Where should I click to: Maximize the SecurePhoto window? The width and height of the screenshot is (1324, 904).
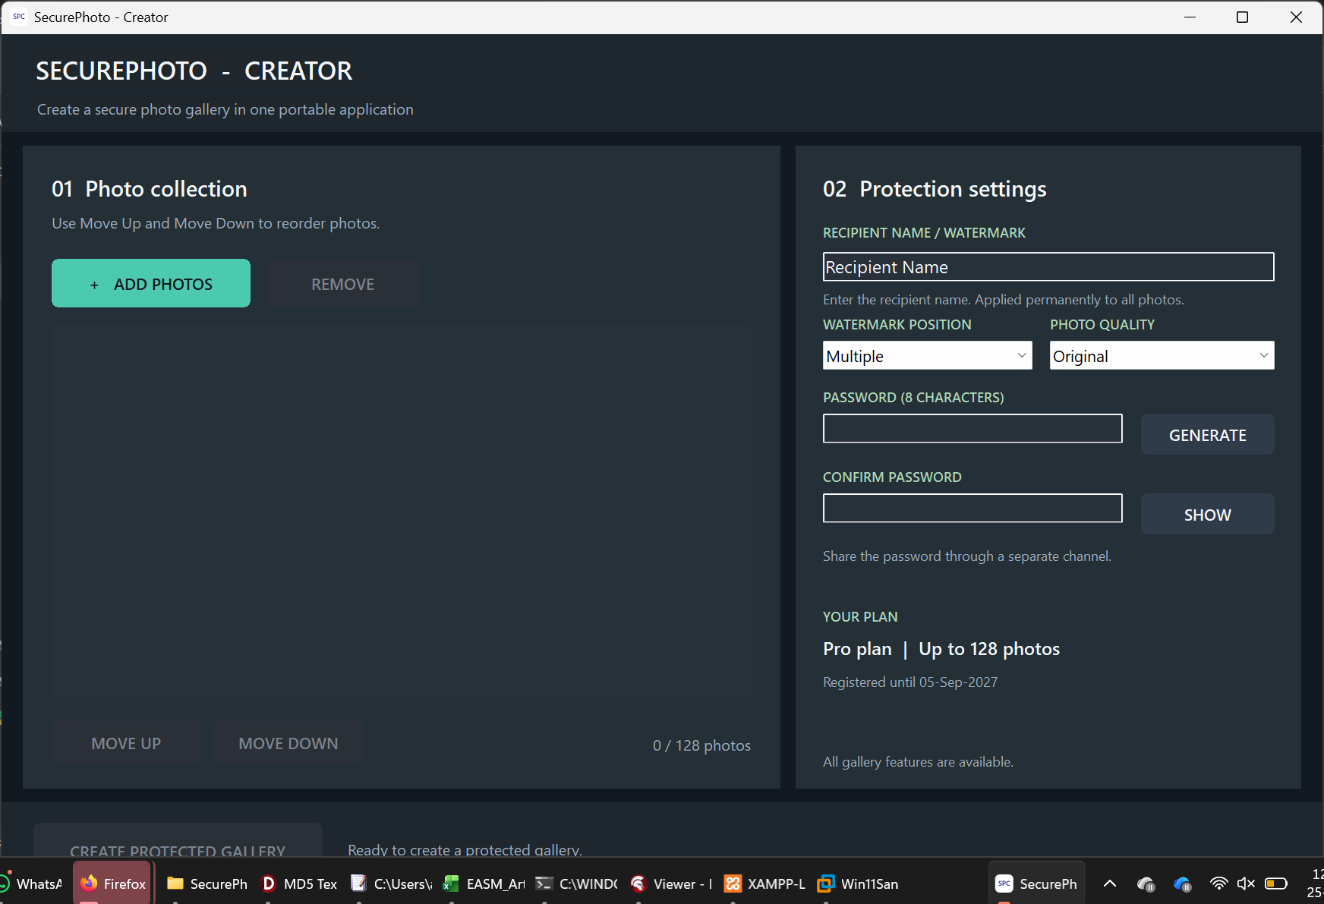click(x=1242, y=17)
